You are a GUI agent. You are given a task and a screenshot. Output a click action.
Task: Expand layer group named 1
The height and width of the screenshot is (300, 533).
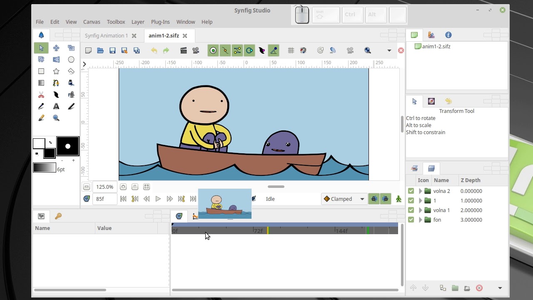coord(420,201)
